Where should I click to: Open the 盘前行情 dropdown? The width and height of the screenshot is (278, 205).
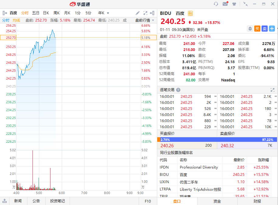145,20
